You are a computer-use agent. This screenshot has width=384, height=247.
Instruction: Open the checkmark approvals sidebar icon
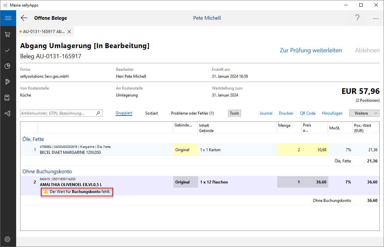pyautogui.click(x=8, y=50)
